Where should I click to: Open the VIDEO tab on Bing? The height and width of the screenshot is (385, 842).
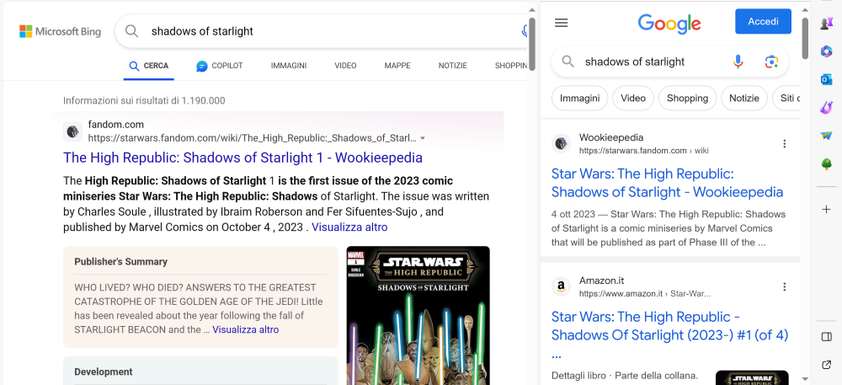point(345,66)
